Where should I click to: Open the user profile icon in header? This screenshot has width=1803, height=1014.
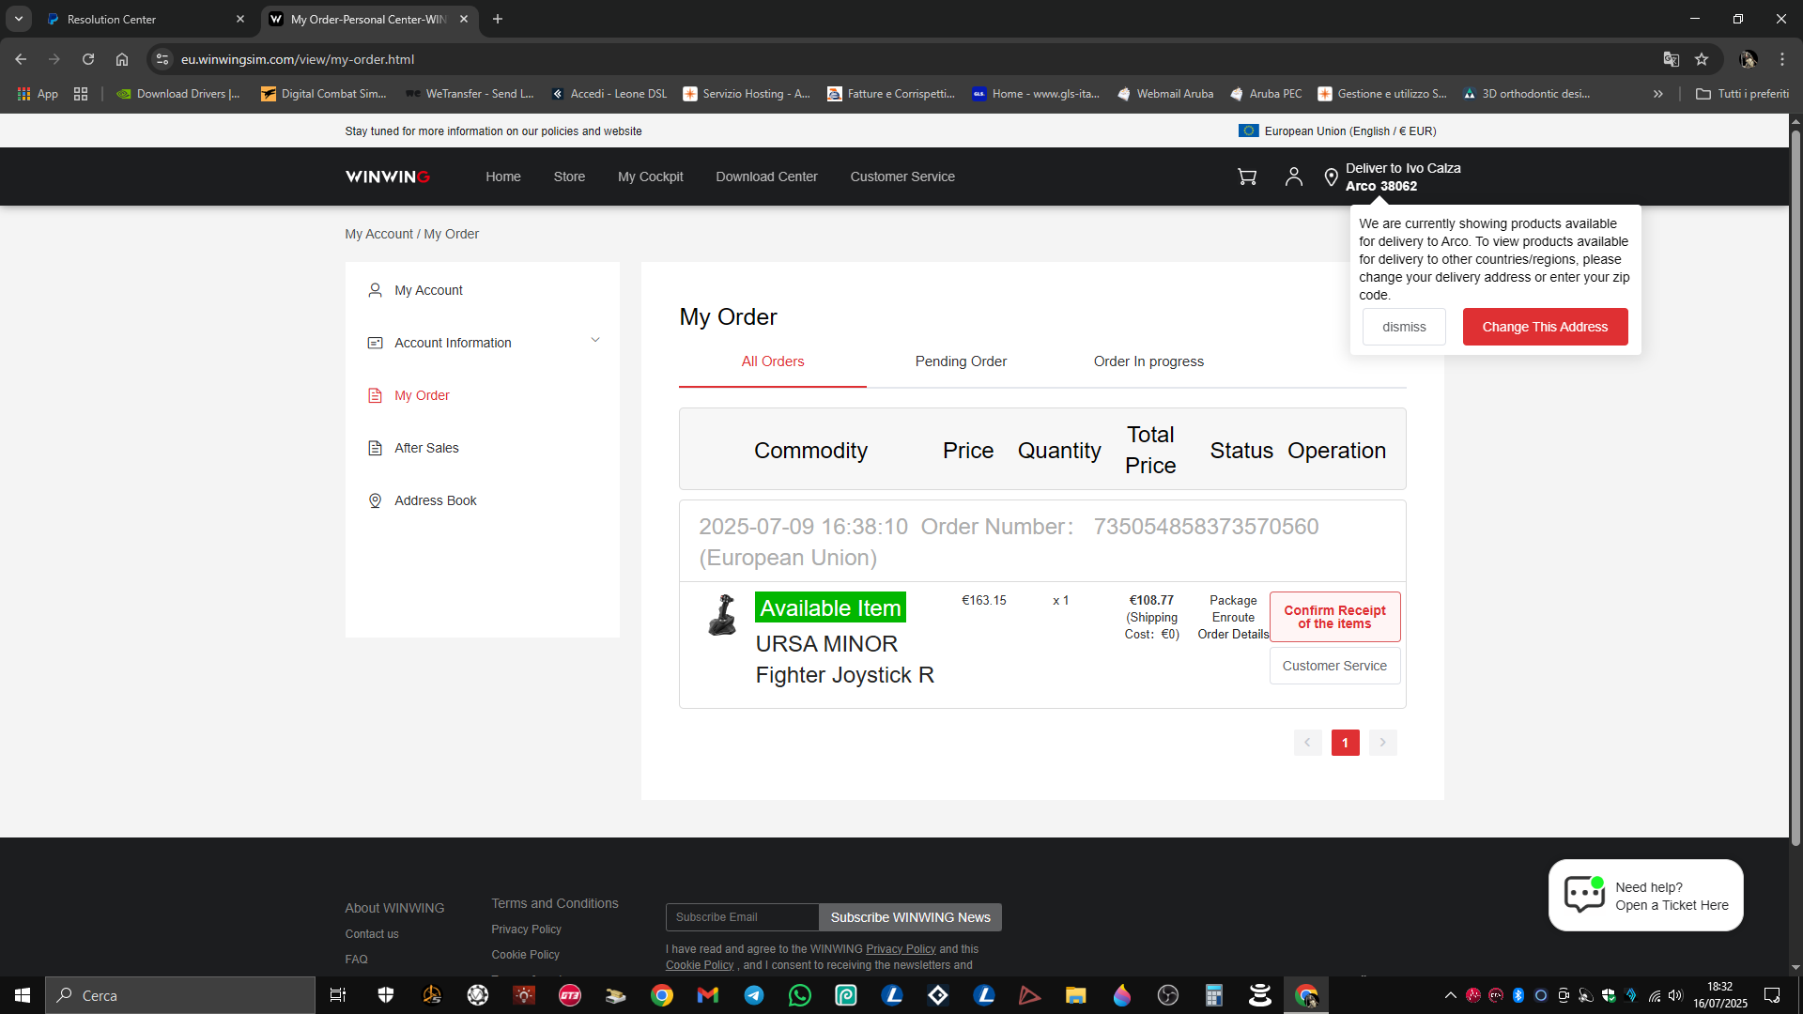(1294, 177)
